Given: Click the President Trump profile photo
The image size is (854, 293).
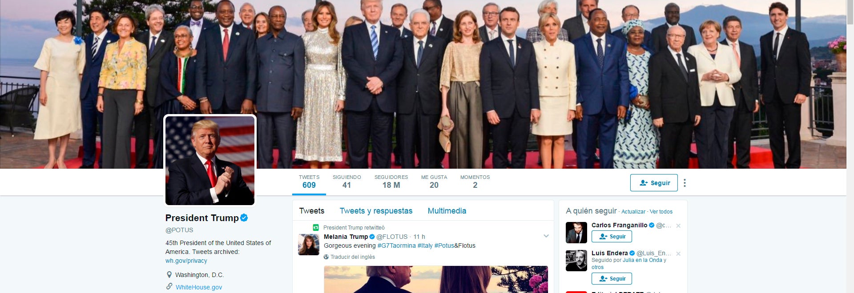Looking at the screenshot, I should [210, 161].
